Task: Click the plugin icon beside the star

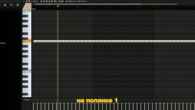Action: (18, 5)
